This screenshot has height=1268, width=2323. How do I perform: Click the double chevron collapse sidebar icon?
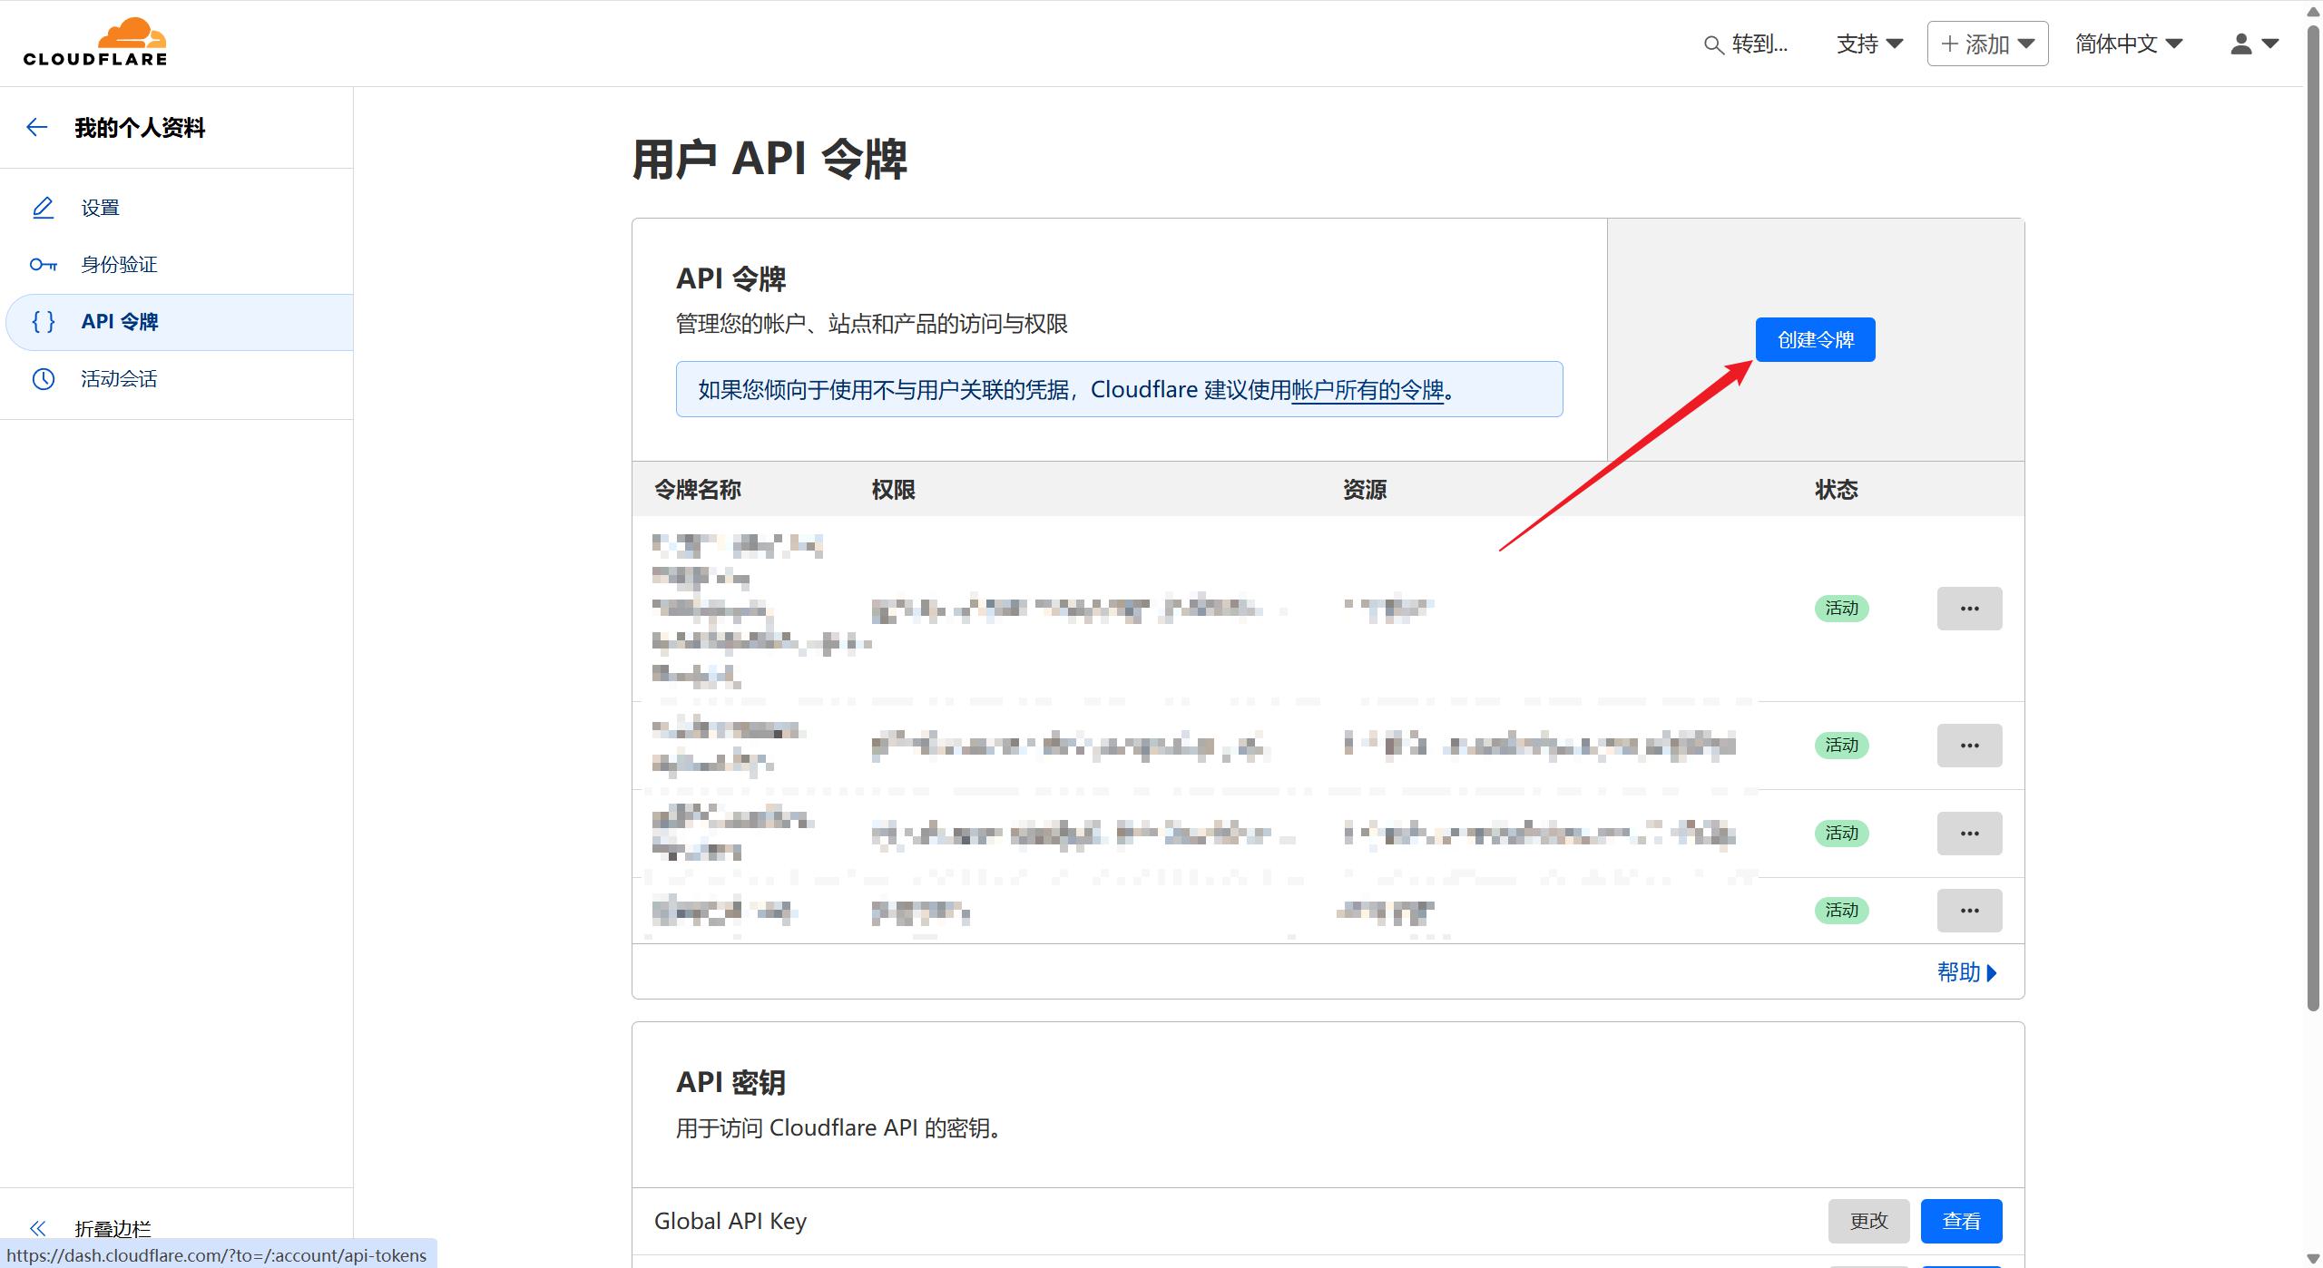coord(37,1229)
